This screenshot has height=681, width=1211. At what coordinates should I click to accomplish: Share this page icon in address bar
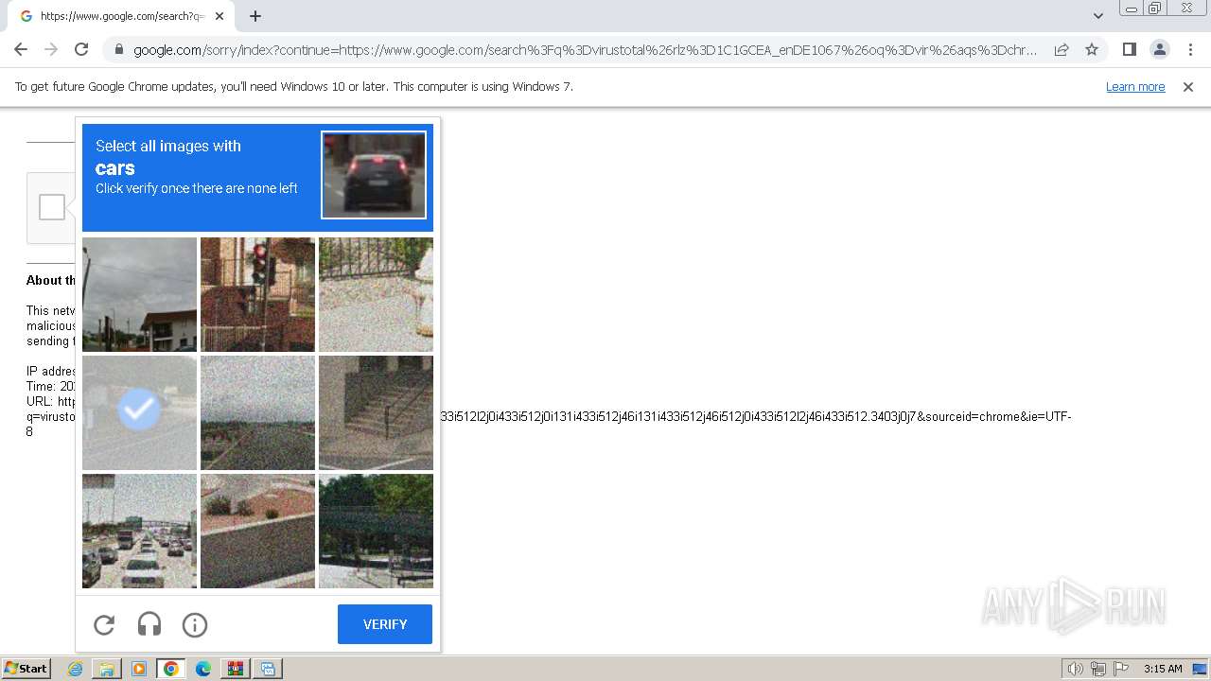tap(1062, 49)
